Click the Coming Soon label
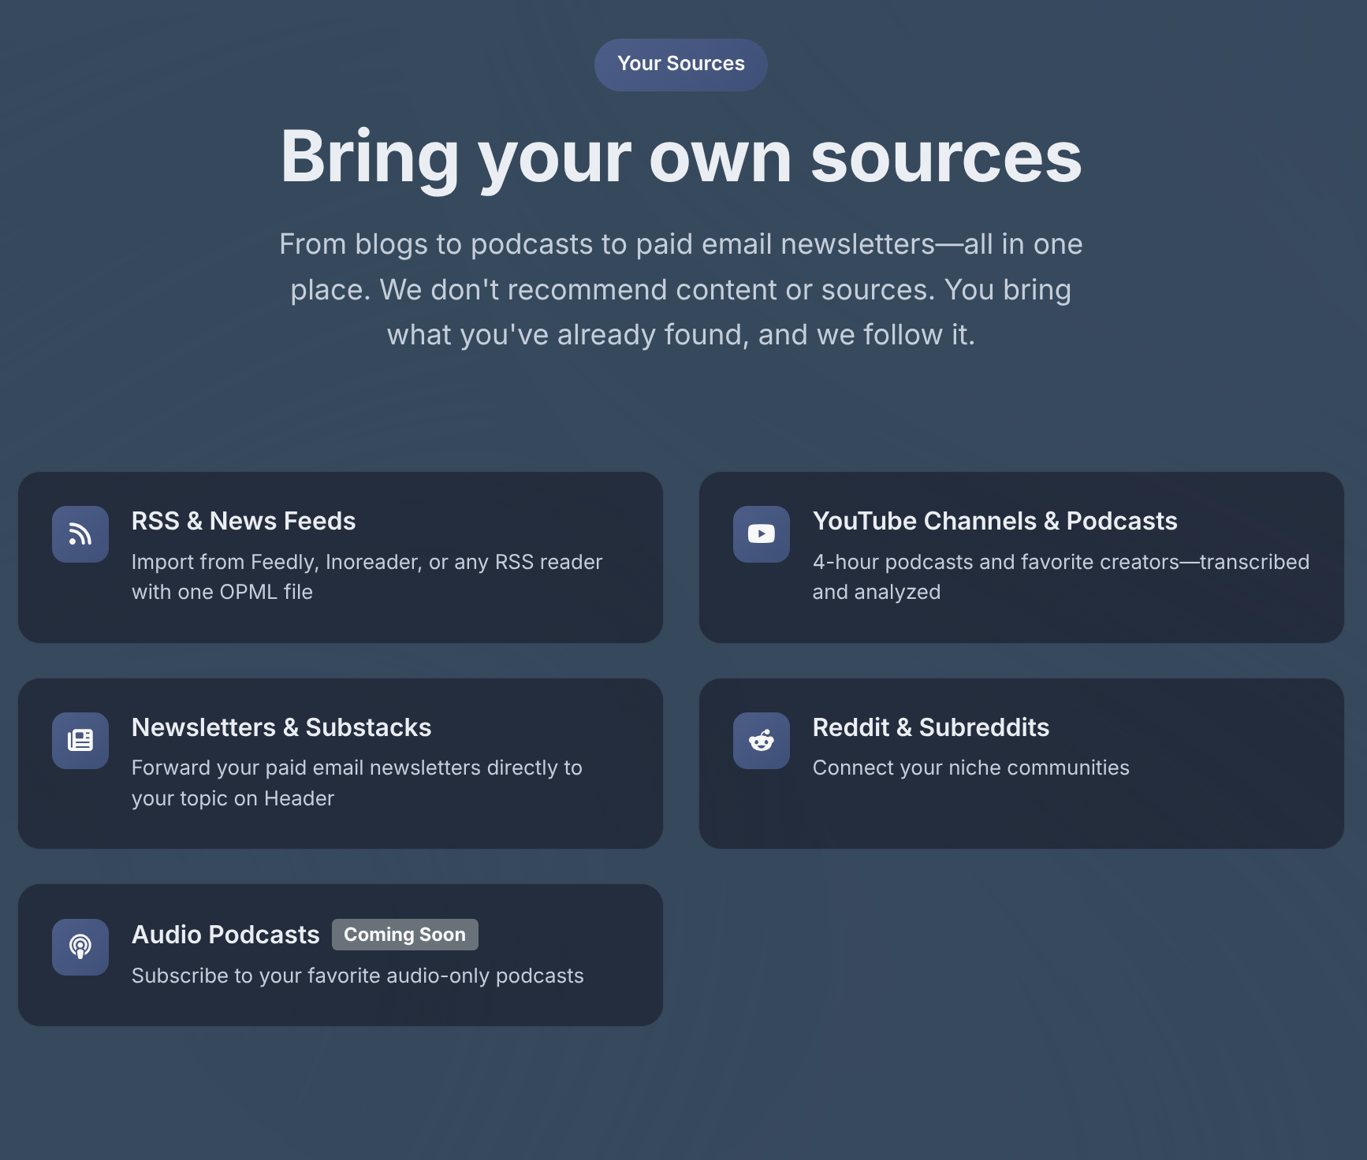The height and width of the screenshot is (1160, 1367). (x=404, y=934)
